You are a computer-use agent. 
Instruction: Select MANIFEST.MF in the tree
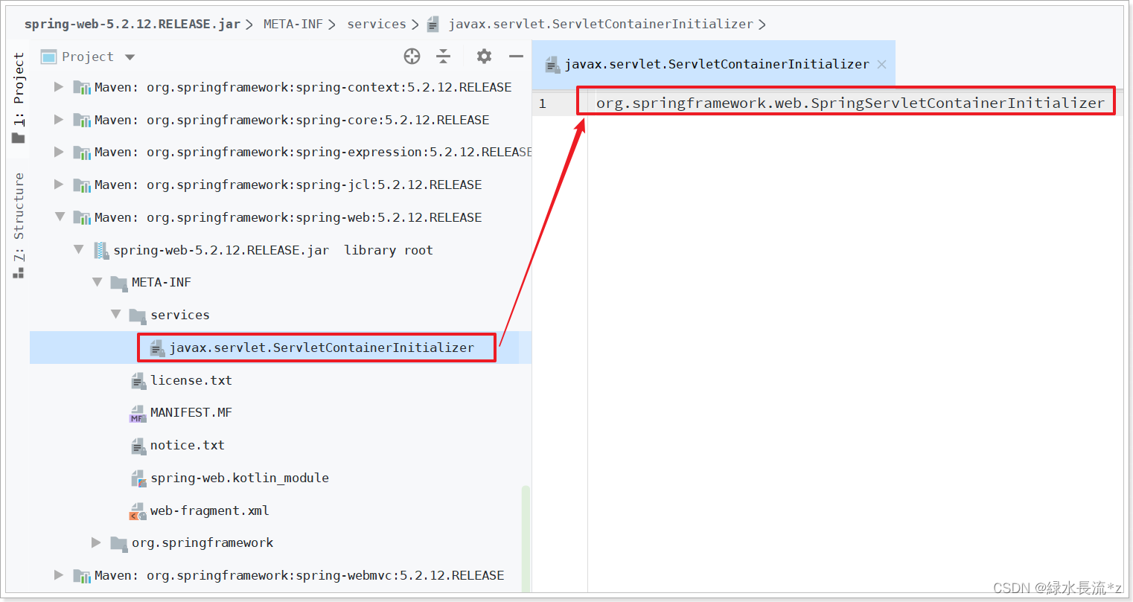pyautogui.click(x=191, y=412)
